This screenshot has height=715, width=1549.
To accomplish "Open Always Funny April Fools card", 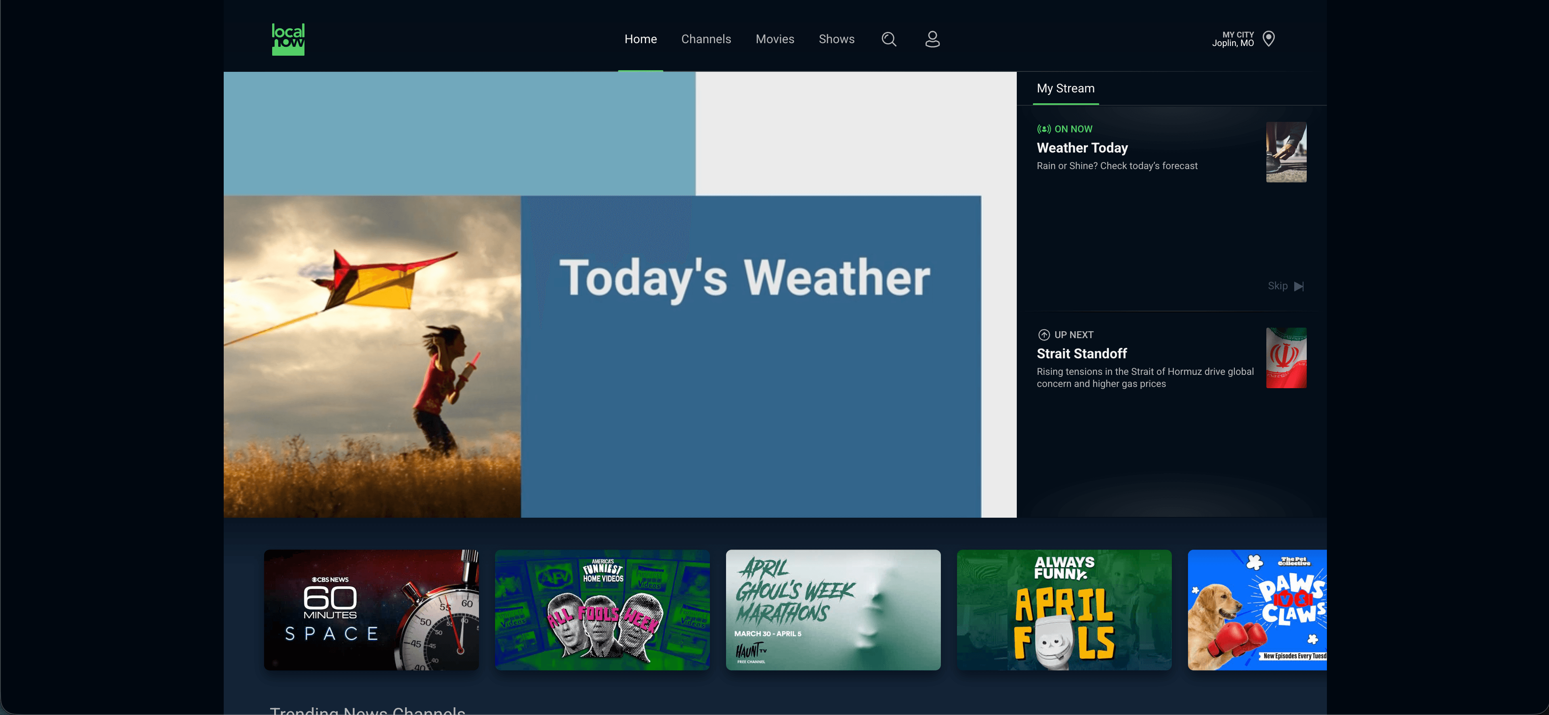I will (x=1064, y=610).
